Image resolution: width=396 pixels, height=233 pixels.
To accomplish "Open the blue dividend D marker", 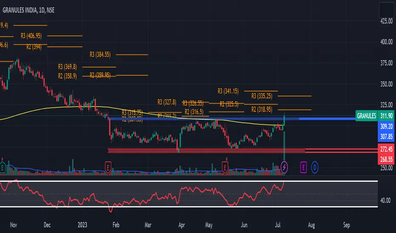I will [x=315, y=167].
